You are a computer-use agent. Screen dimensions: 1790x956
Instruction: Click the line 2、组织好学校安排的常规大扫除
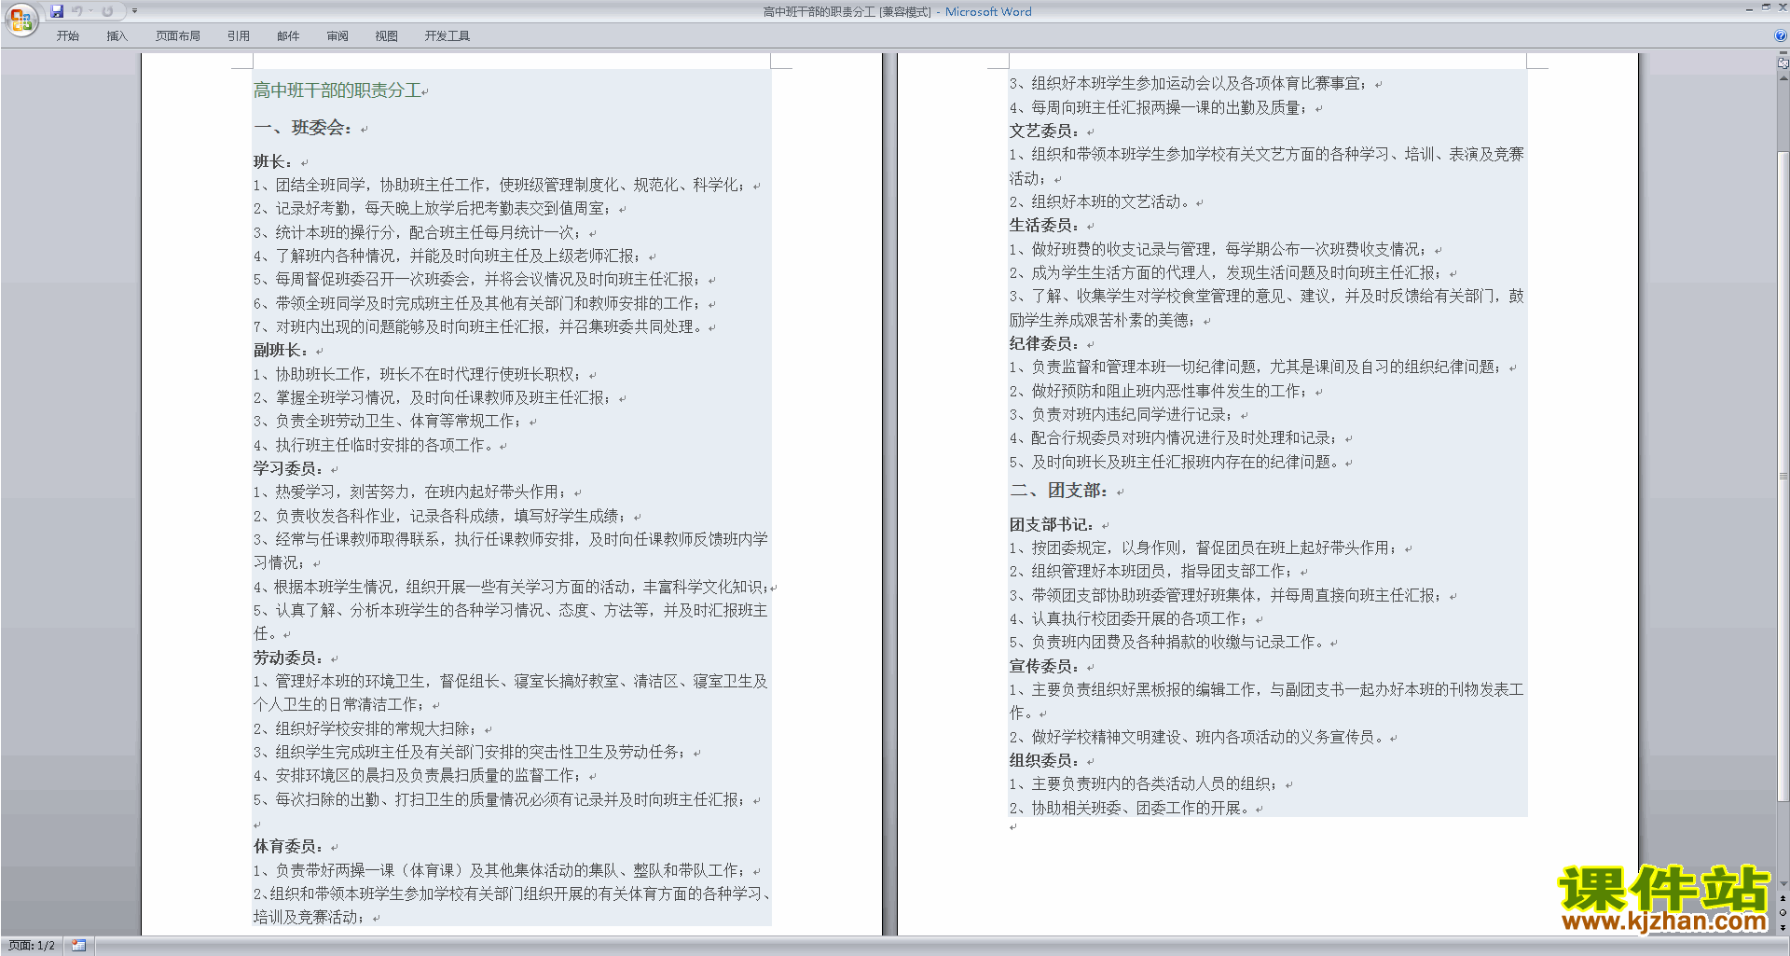366,729
